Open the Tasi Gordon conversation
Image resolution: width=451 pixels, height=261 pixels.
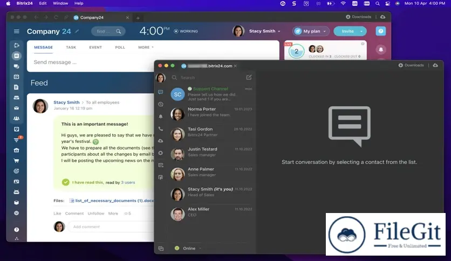[x=211, y=134]
